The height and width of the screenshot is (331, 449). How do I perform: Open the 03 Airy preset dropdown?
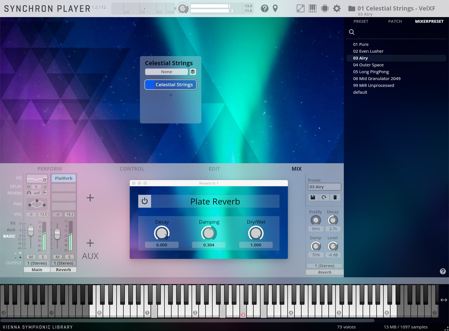(x=324, y=187)
